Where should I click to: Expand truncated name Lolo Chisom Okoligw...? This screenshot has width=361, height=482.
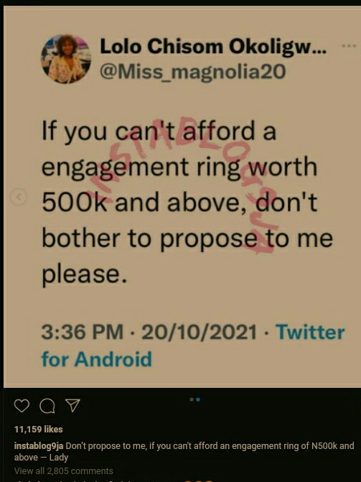(x=213, y=47)
